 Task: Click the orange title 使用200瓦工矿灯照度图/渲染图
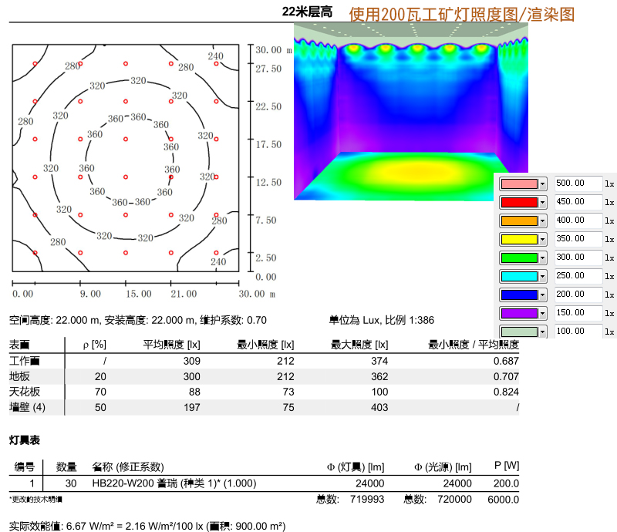point(461,15)
